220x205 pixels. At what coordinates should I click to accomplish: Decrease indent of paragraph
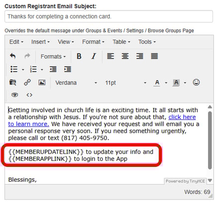(x=53, y=69)
